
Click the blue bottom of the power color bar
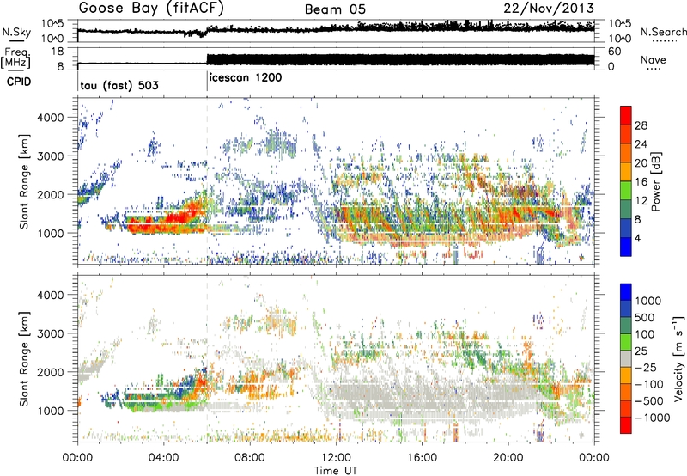pyautogui.click(x=626, y=247)
